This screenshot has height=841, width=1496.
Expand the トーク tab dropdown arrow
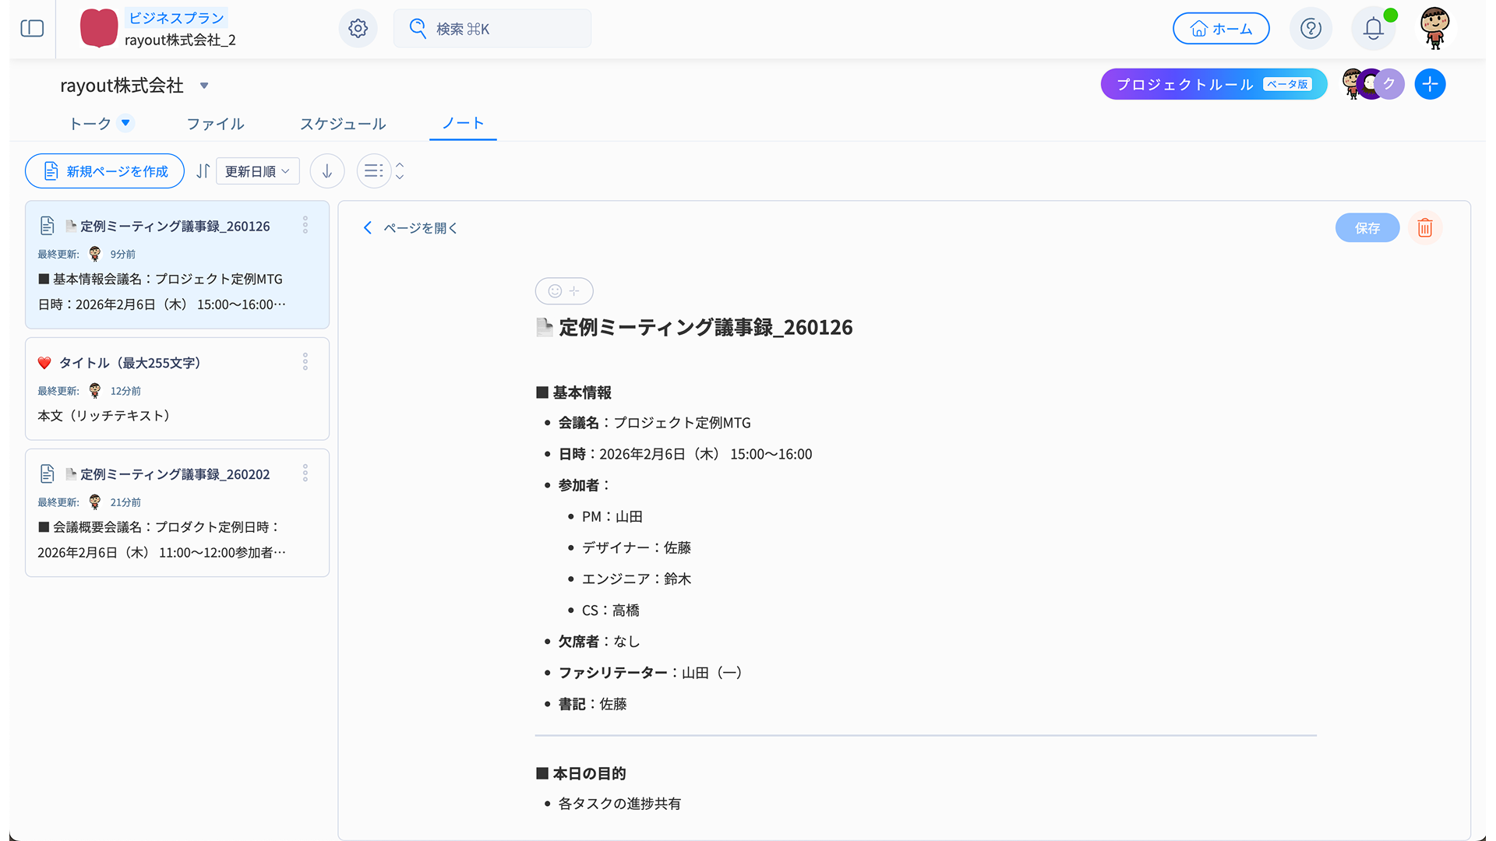pos(125,123)
